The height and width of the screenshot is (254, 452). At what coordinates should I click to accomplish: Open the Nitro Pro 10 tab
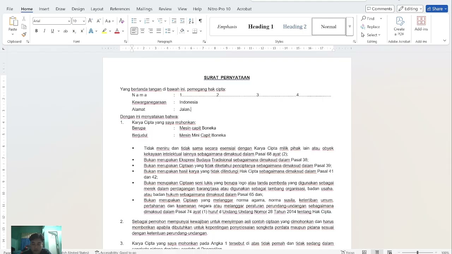[219, 9]
